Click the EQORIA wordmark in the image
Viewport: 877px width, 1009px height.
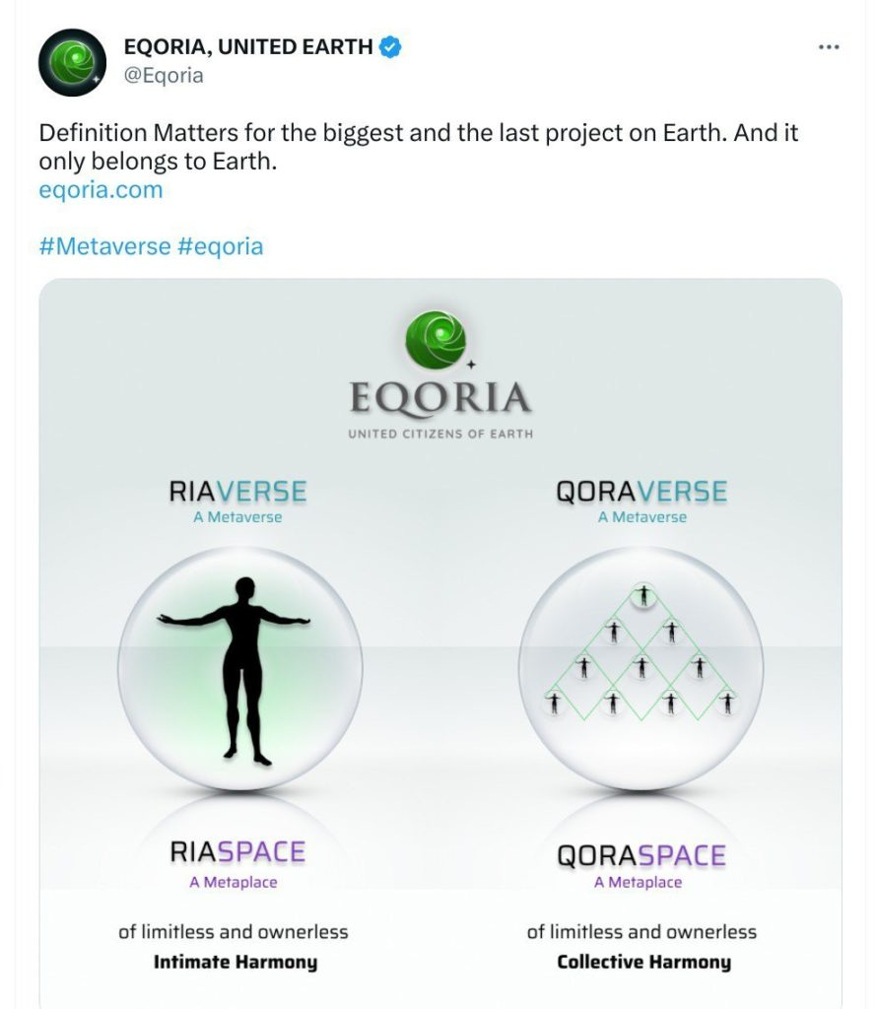click(439, 399)
